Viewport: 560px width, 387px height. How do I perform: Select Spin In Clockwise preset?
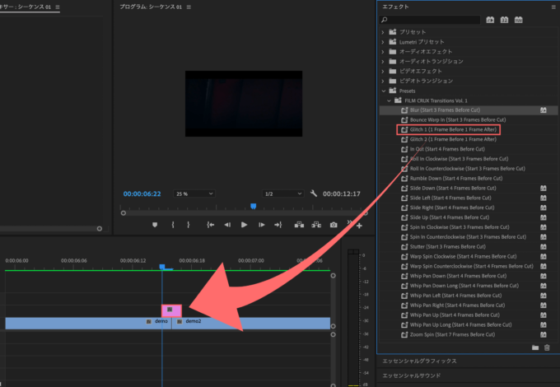click(x=460, y=227)
